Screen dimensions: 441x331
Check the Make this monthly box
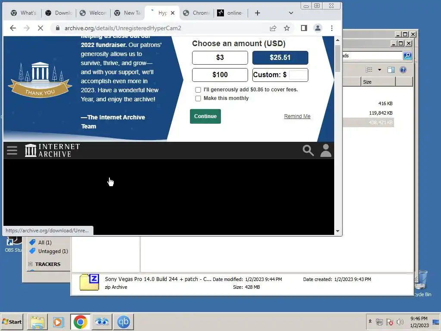point(198,99)
